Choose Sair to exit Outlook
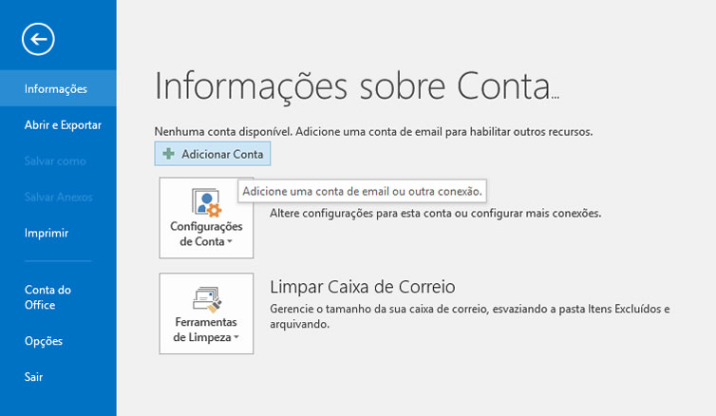The width and height of the screenshot is (716, 416). [x=33, y=377]
